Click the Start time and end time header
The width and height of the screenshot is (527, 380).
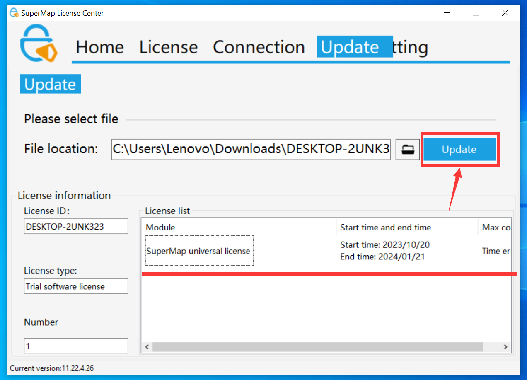click(x=407, y=227)
